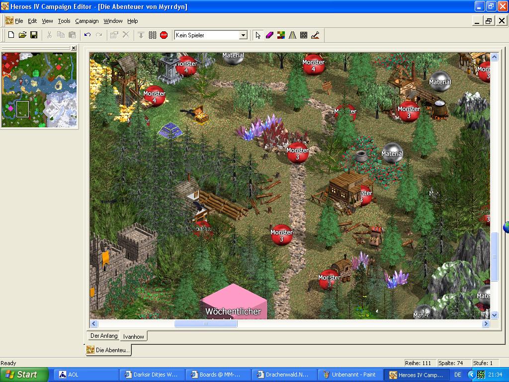Click the DE language indicator
The width and height of the screenshot is (509, 382).
[x=457, y=375]
